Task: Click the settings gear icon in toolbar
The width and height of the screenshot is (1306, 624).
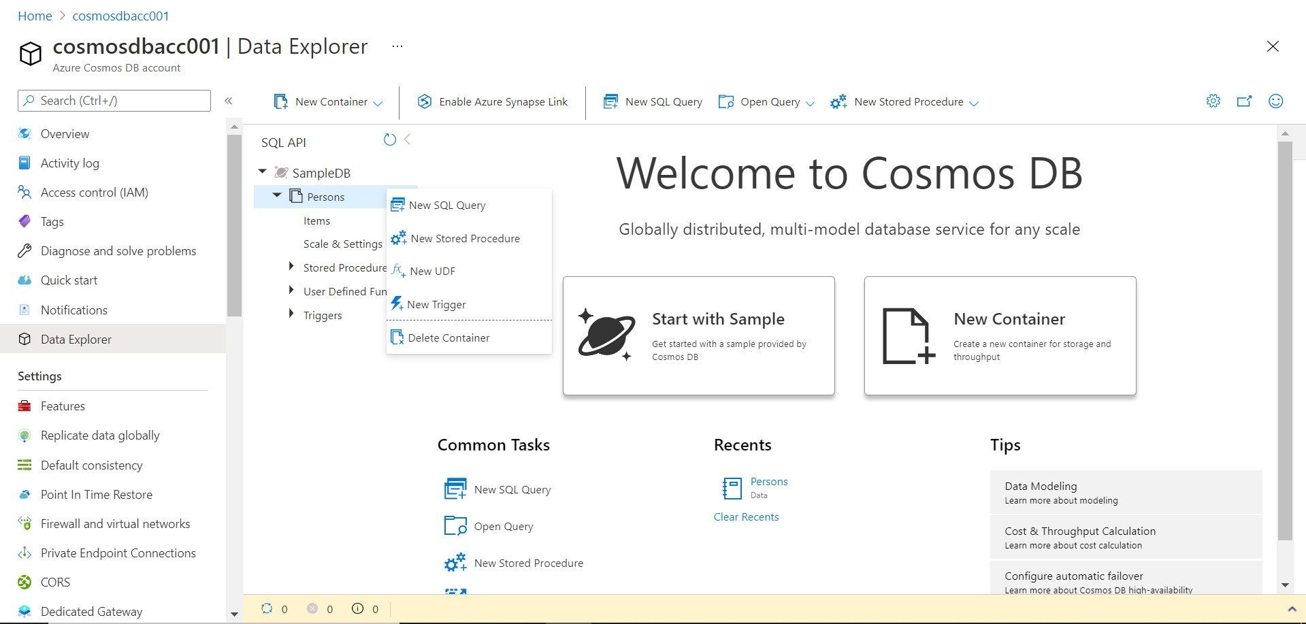Action: click(x=1213, y=101)
